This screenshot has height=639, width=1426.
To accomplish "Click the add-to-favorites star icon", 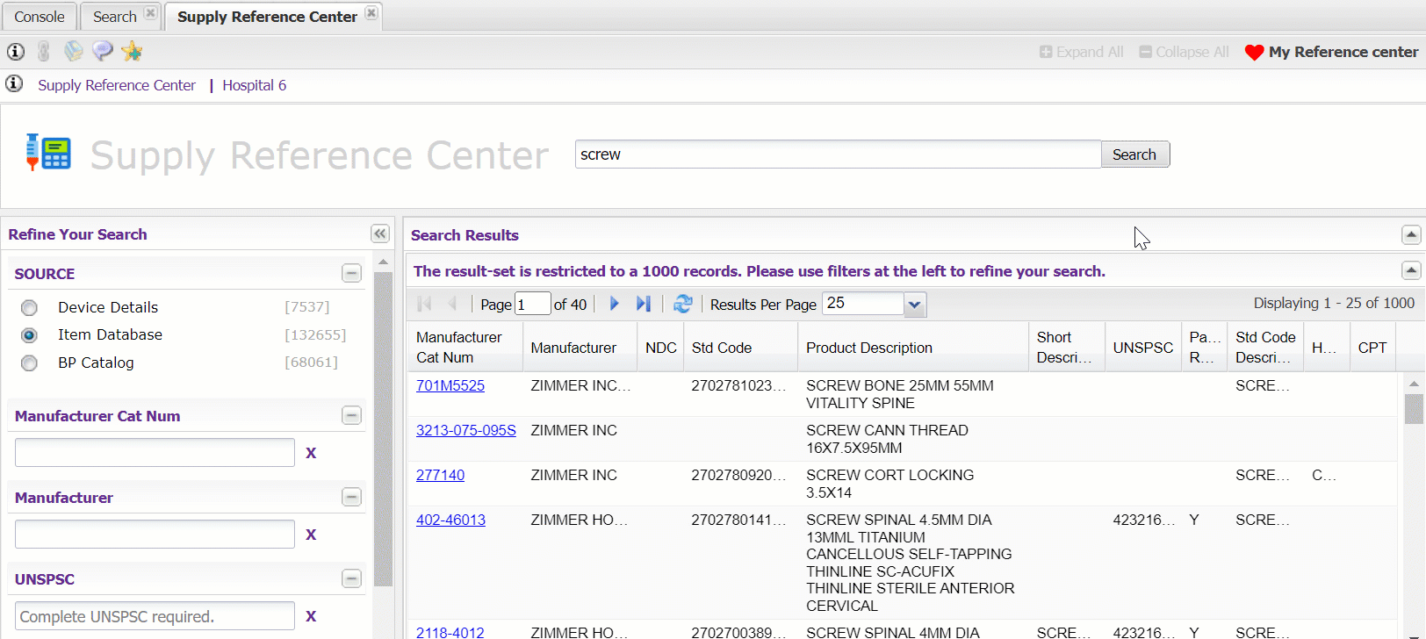I will 132,52.
